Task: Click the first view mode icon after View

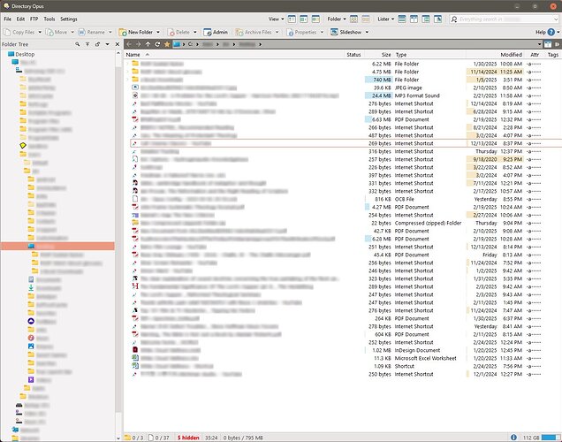Action: [292, 19]
